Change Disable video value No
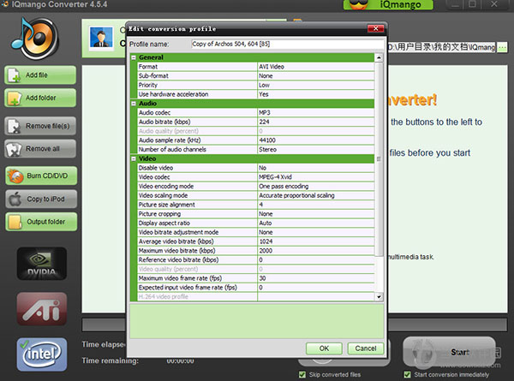The image size is (514, 381). click(x=315, y=168)
